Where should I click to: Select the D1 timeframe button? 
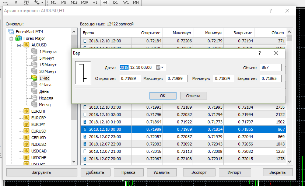coord(115,3)
